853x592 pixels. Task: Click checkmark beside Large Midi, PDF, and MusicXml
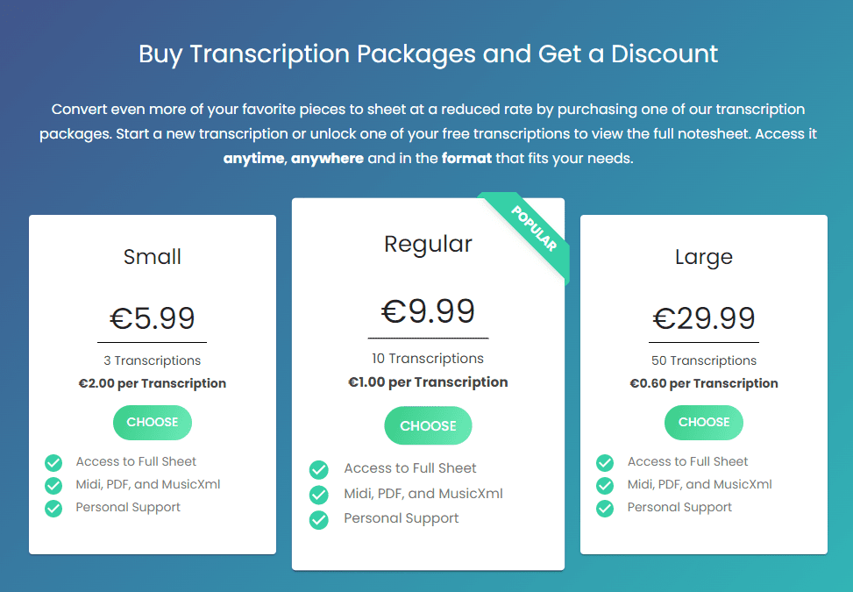(x=605, y=485)
